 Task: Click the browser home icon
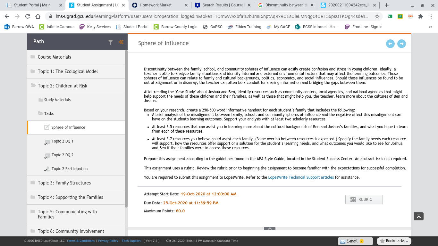pyautogui.click(x=38, y=16)
